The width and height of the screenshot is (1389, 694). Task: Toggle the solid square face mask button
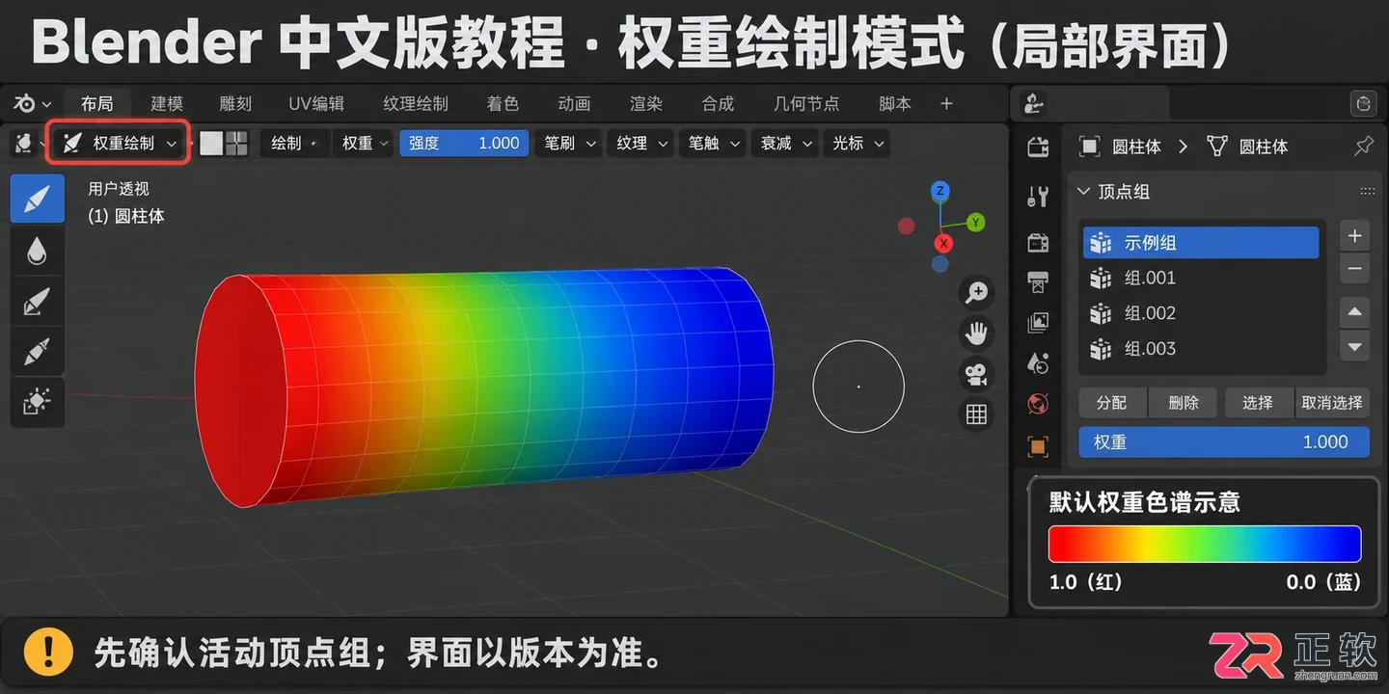point(211,144)
